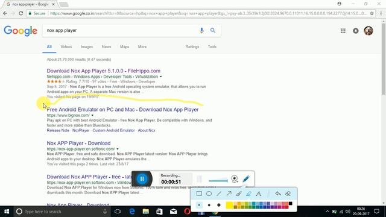Choose the smallest pen thickness dot

(199, 205)
